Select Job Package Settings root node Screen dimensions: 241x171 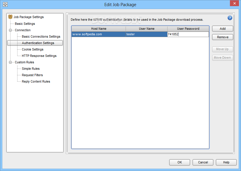coord(29,17)
